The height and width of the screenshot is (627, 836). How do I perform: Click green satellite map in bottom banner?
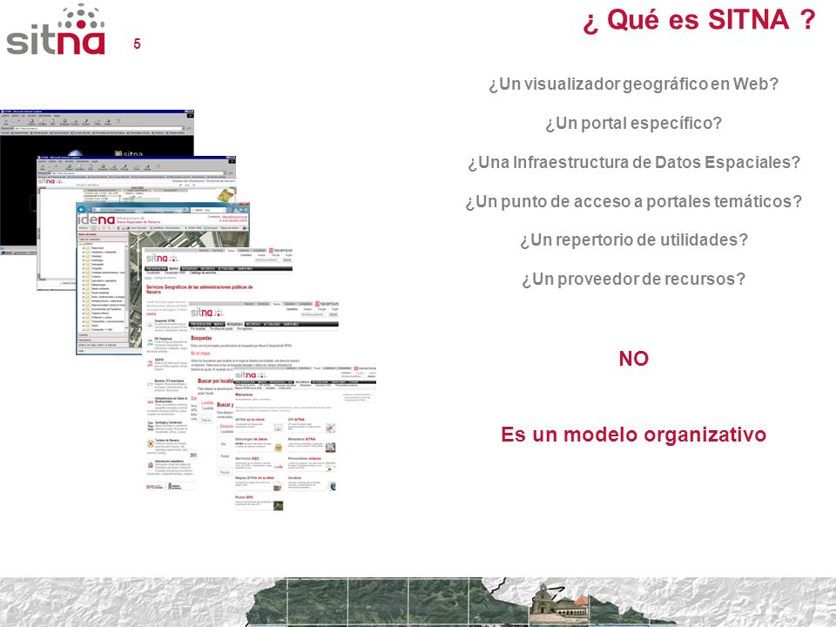pyautogui.click(x=389, y=603)
